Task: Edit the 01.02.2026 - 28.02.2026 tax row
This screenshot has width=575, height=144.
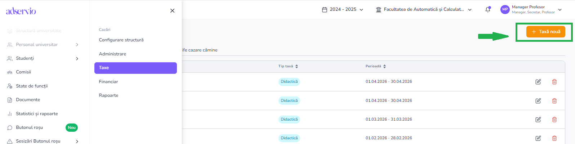Action: tap(538, 138)
